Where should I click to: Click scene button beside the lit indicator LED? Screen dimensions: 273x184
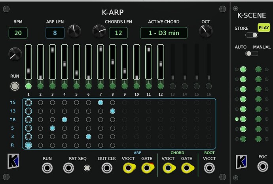click(x=243, y=119)
